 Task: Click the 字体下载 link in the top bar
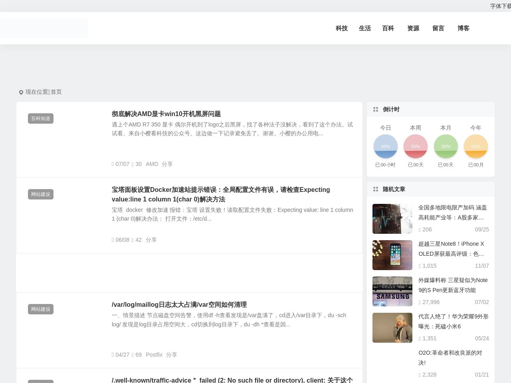point(501,6)
